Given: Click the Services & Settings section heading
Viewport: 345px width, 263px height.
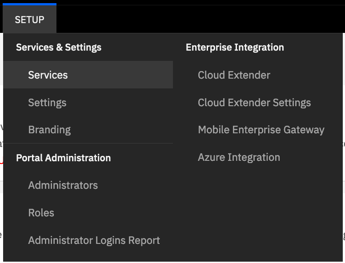Looking at the screenshot, I should [x=59, y=48].
